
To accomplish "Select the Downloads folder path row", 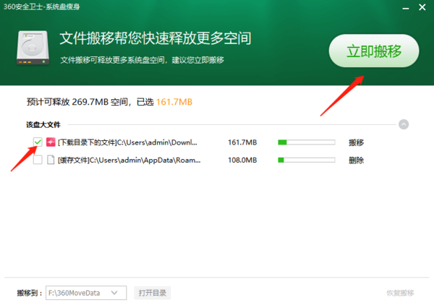I will pyautogui.click(x=127, y=142).
